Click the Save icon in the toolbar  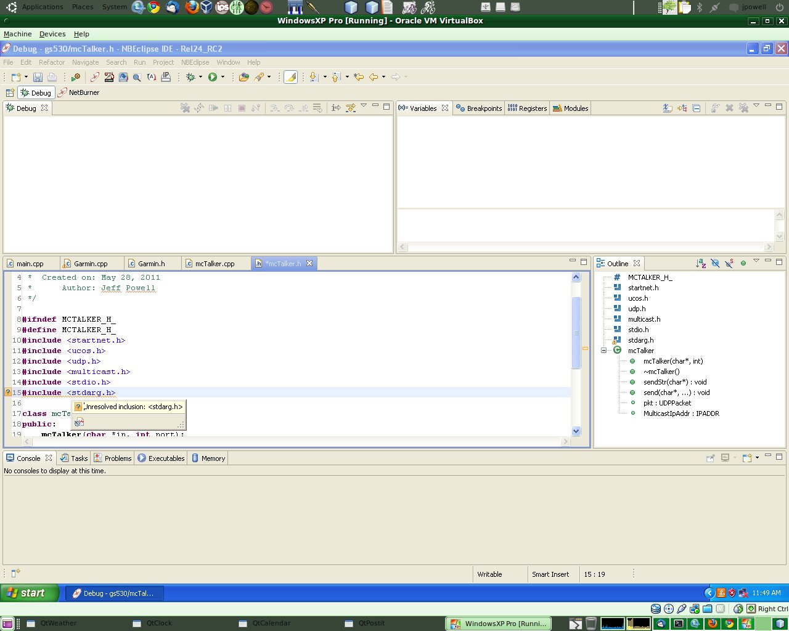38,77
